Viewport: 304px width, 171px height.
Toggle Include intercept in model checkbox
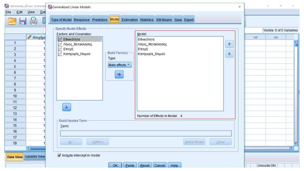pos(59,155)
